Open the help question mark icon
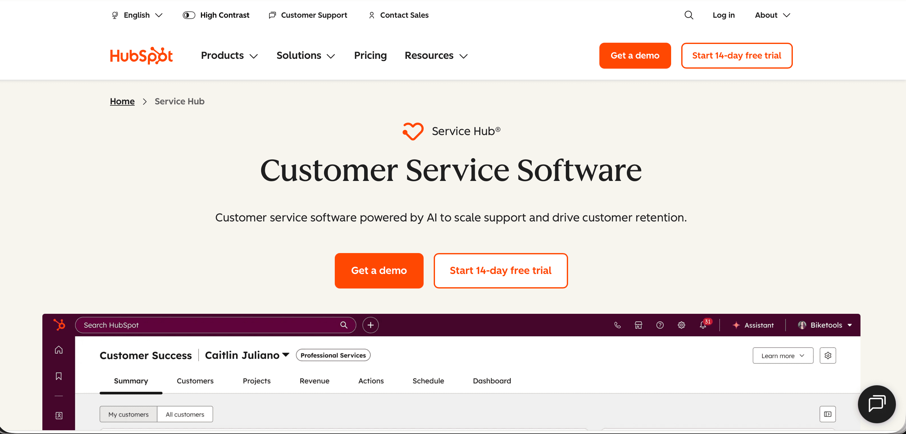Screen dimensions: 906x434 [660, 325]
